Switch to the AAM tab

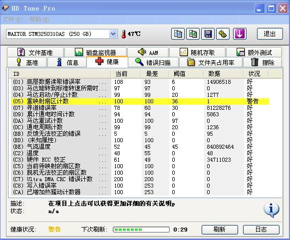point(148,52)
